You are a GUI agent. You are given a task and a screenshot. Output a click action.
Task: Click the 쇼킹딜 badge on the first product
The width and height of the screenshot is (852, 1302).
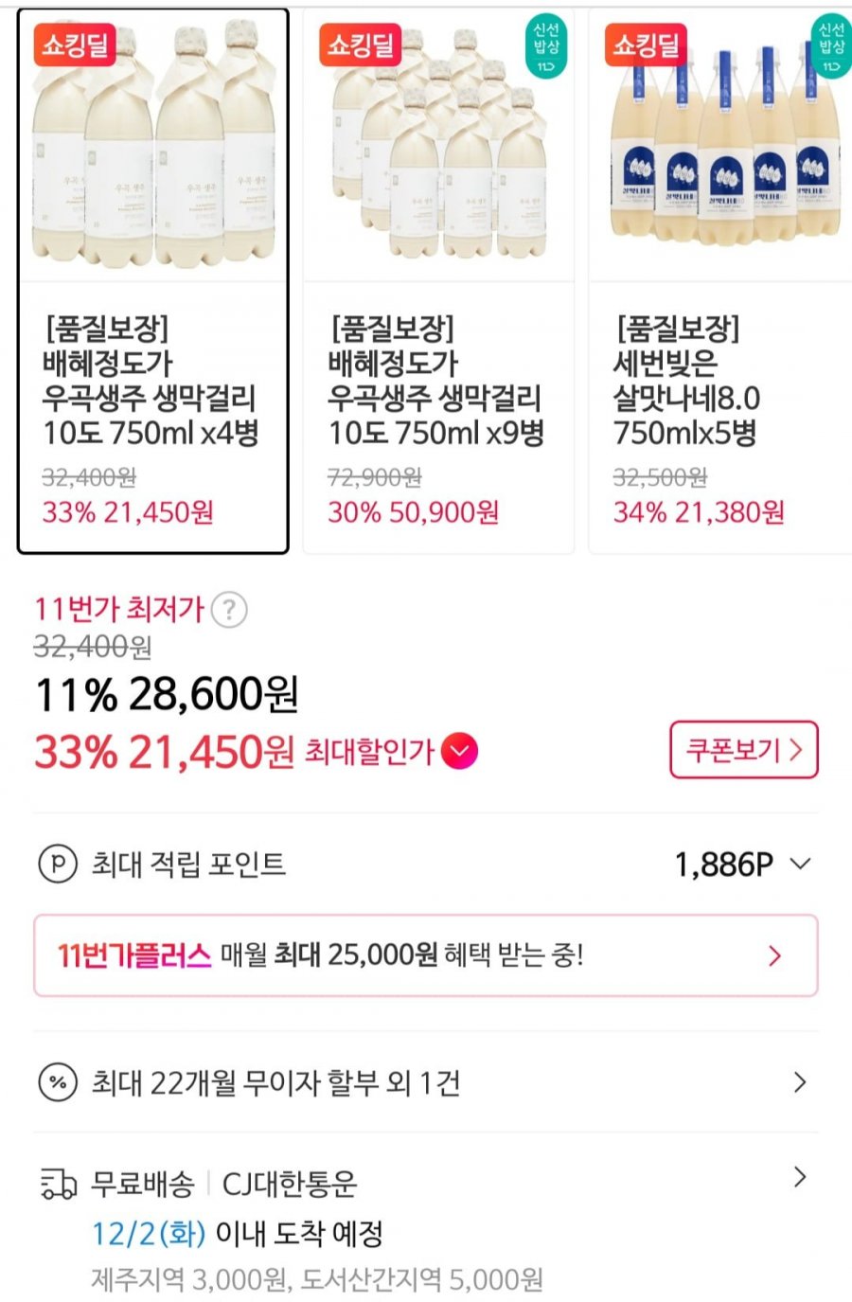tap(75, 45)
